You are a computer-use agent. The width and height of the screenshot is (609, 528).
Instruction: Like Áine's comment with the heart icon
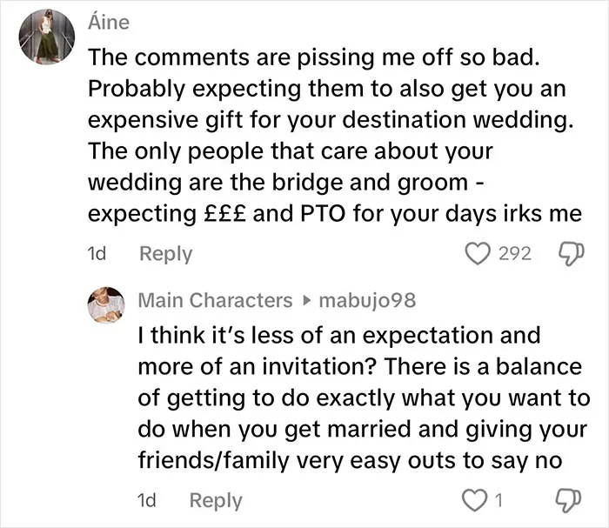[478, 254]
